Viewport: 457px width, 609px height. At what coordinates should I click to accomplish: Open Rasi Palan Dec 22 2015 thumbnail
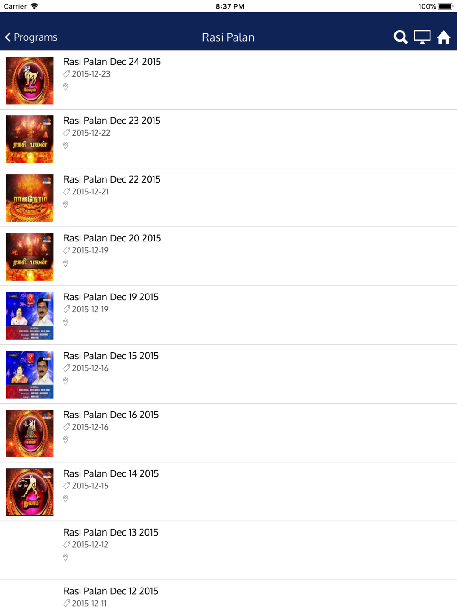pos(30,198)
